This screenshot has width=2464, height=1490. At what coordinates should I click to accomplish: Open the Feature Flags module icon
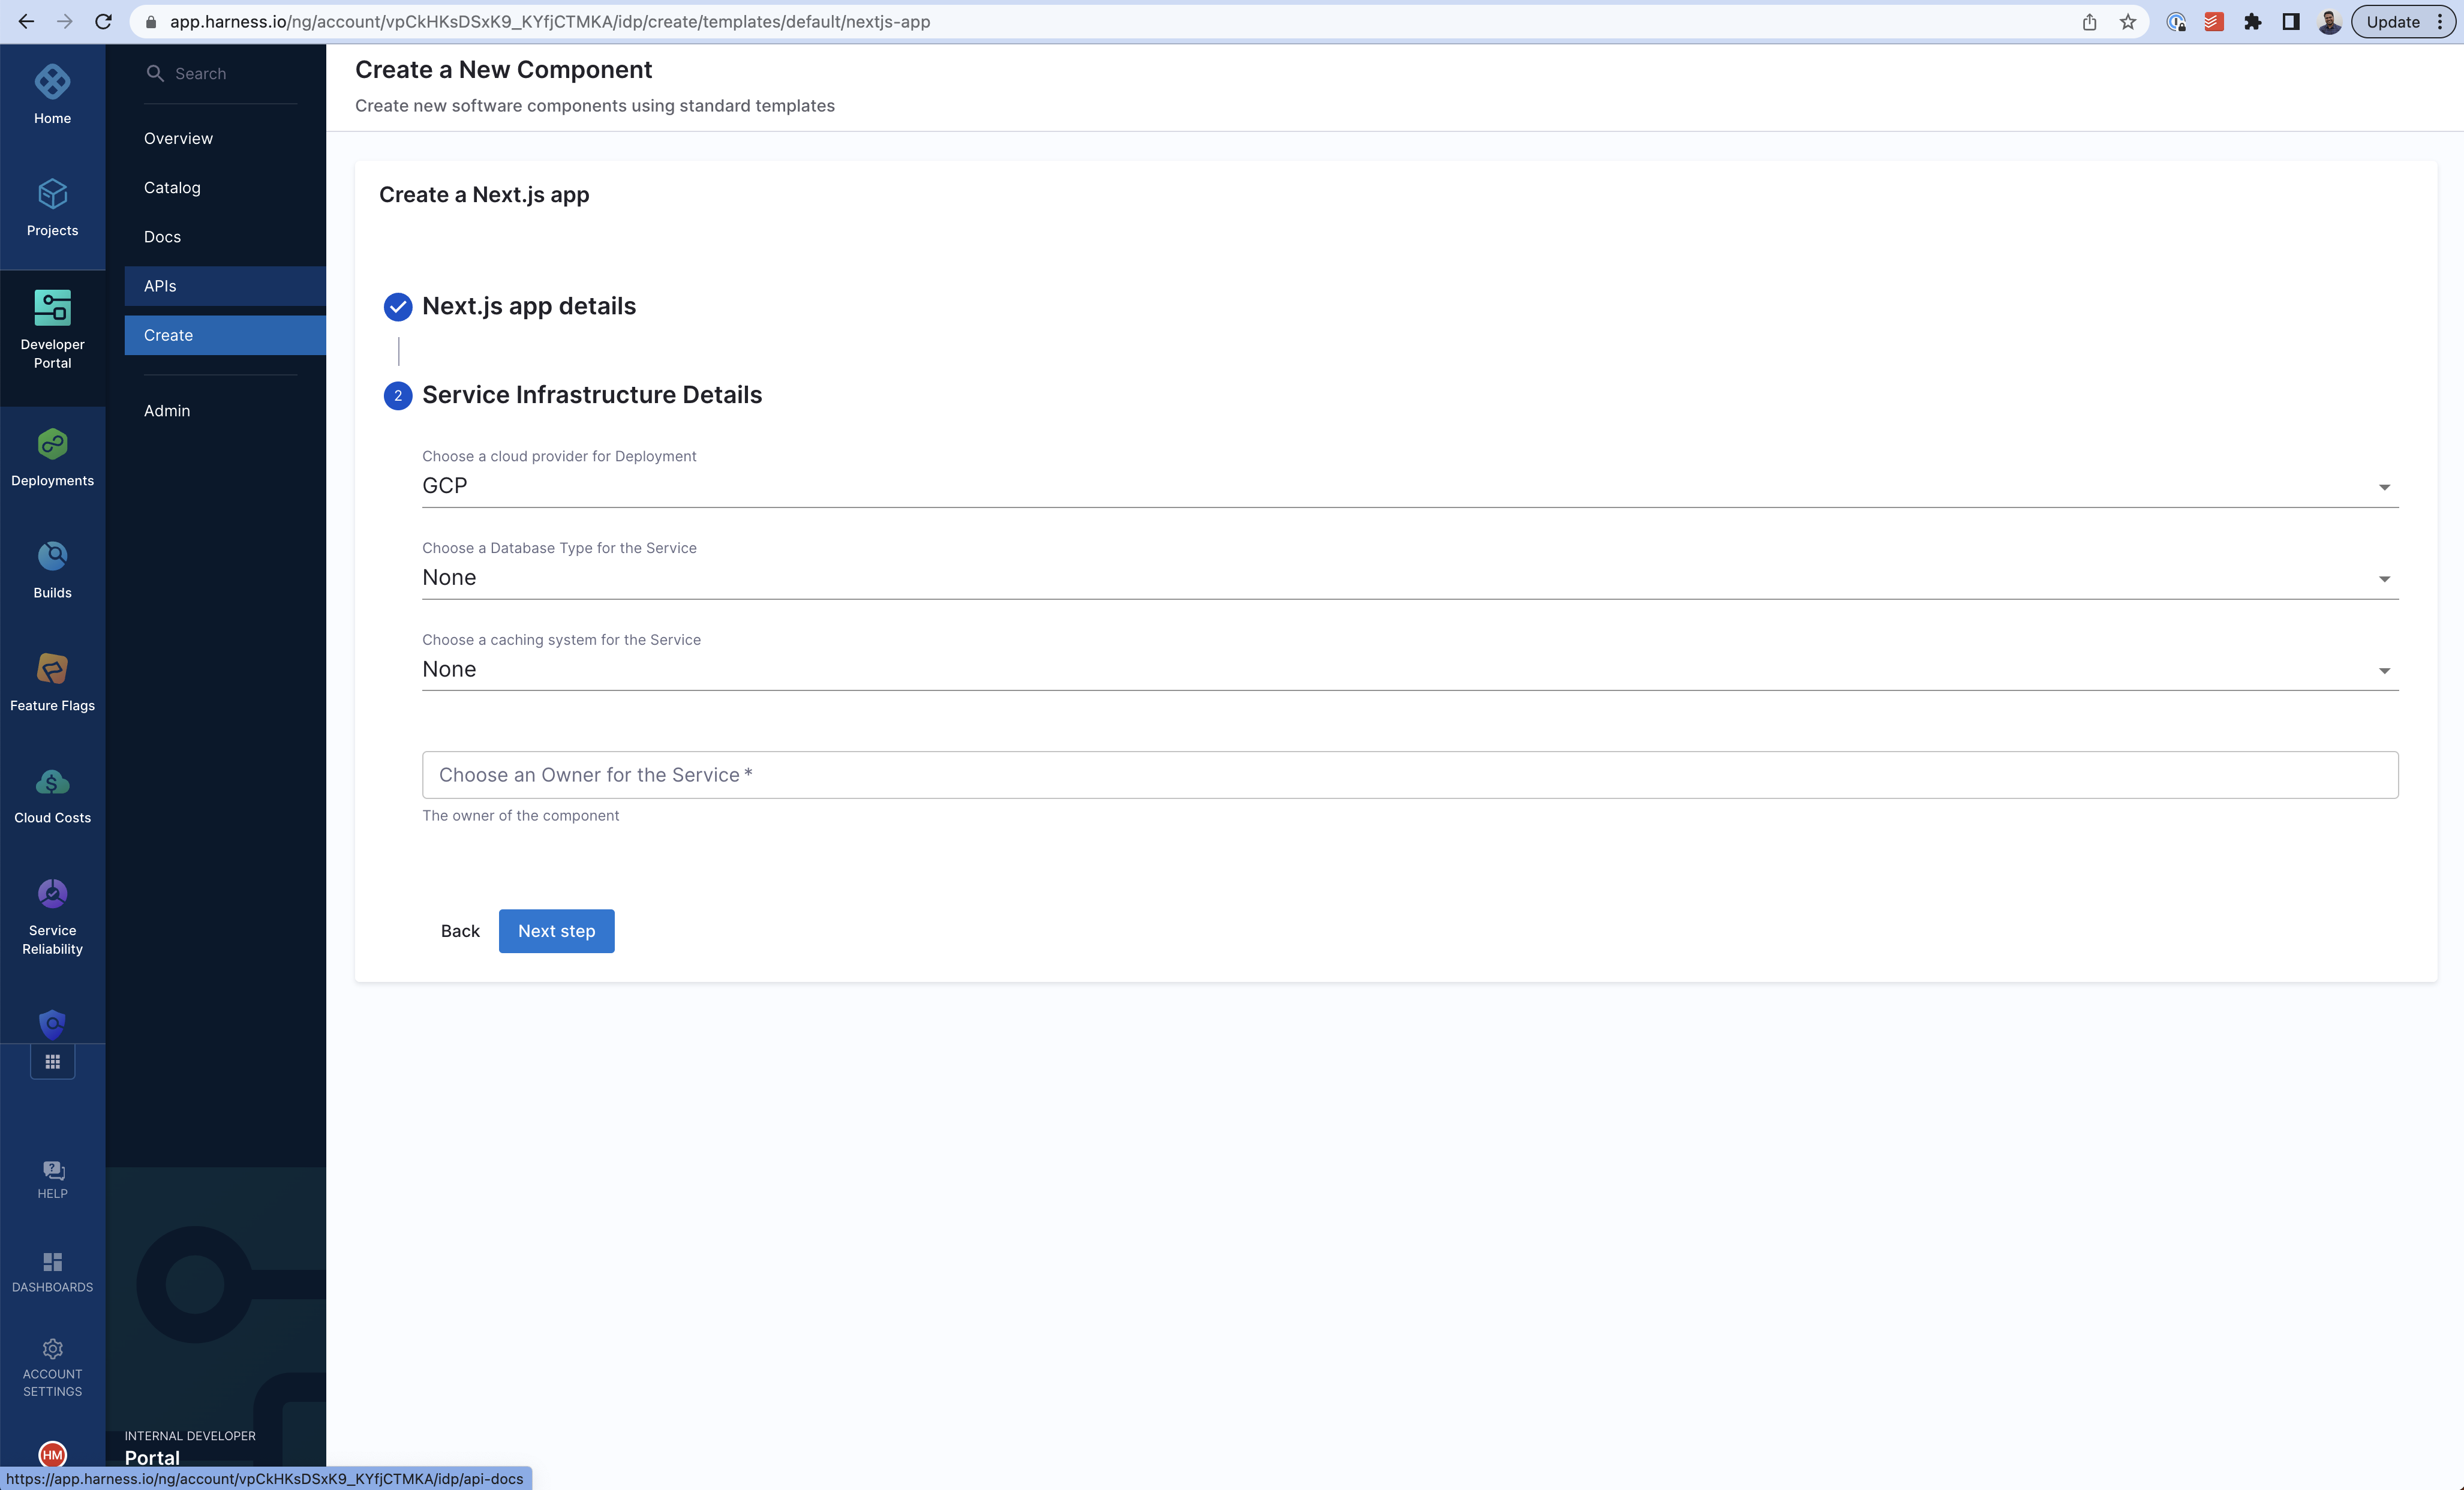click(x=52, y=669)
